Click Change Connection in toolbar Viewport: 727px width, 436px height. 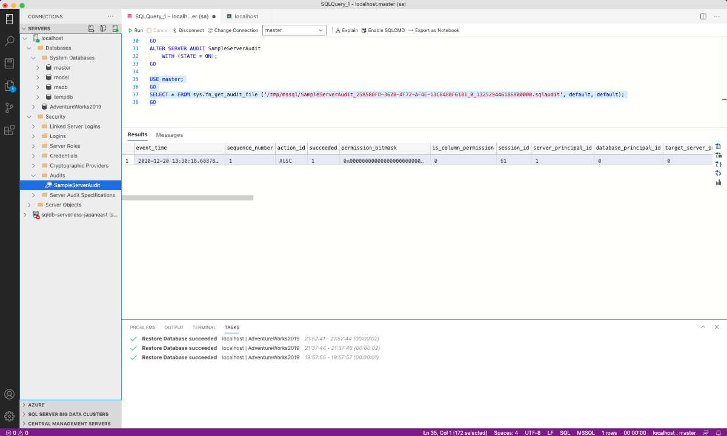tap(233, 30)
